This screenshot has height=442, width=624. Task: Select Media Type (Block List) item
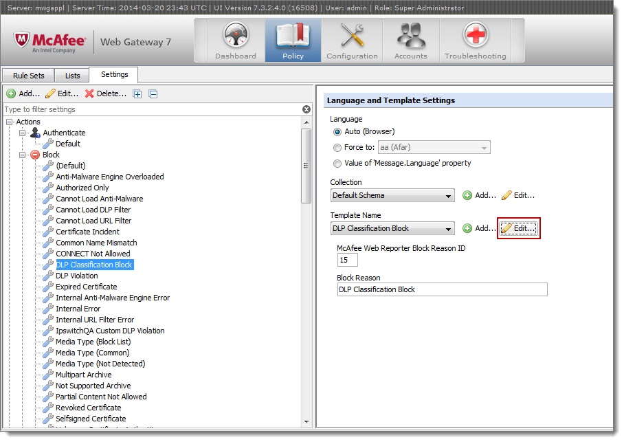click(93, 342)
